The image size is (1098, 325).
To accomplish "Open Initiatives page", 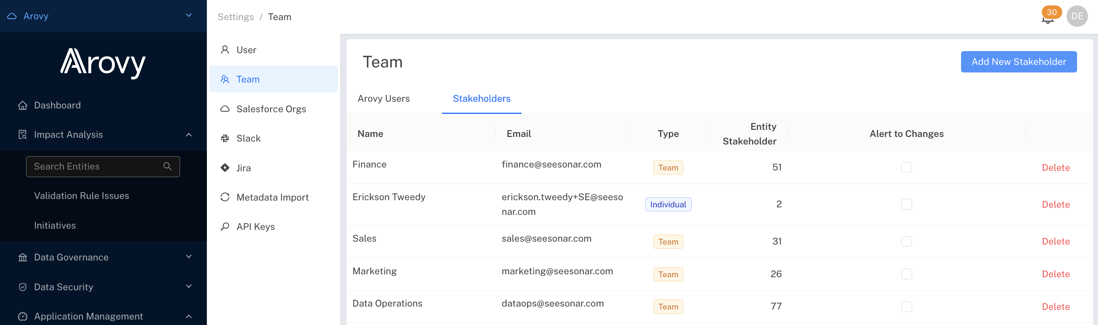I will click(55, 225).
